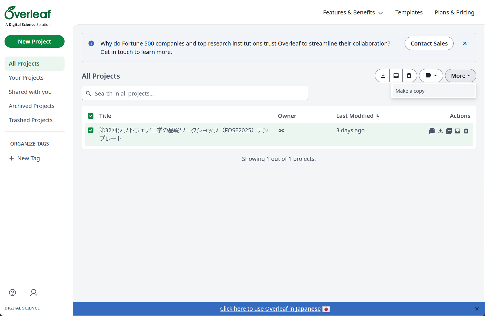
Task: Go to Plans & Pricing
Action: point(454,12)
